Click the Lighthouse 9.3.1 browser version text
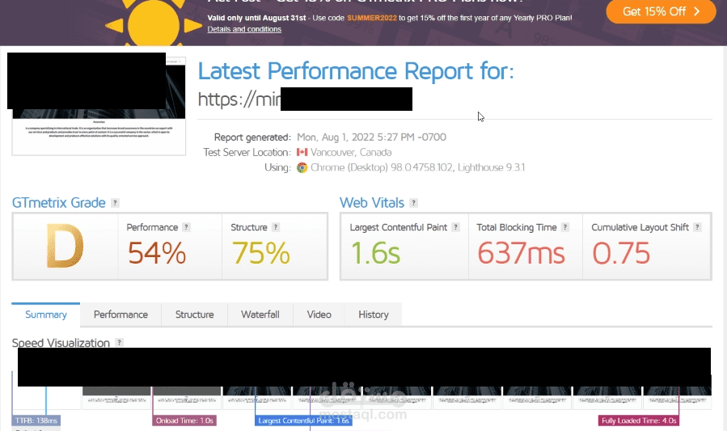The image size is (727, 431). [x=491, y=167]
